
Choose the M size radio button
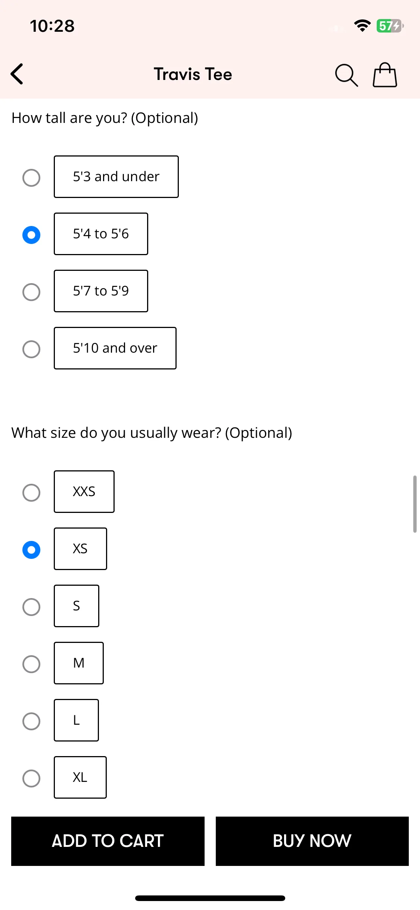(31, 664)
